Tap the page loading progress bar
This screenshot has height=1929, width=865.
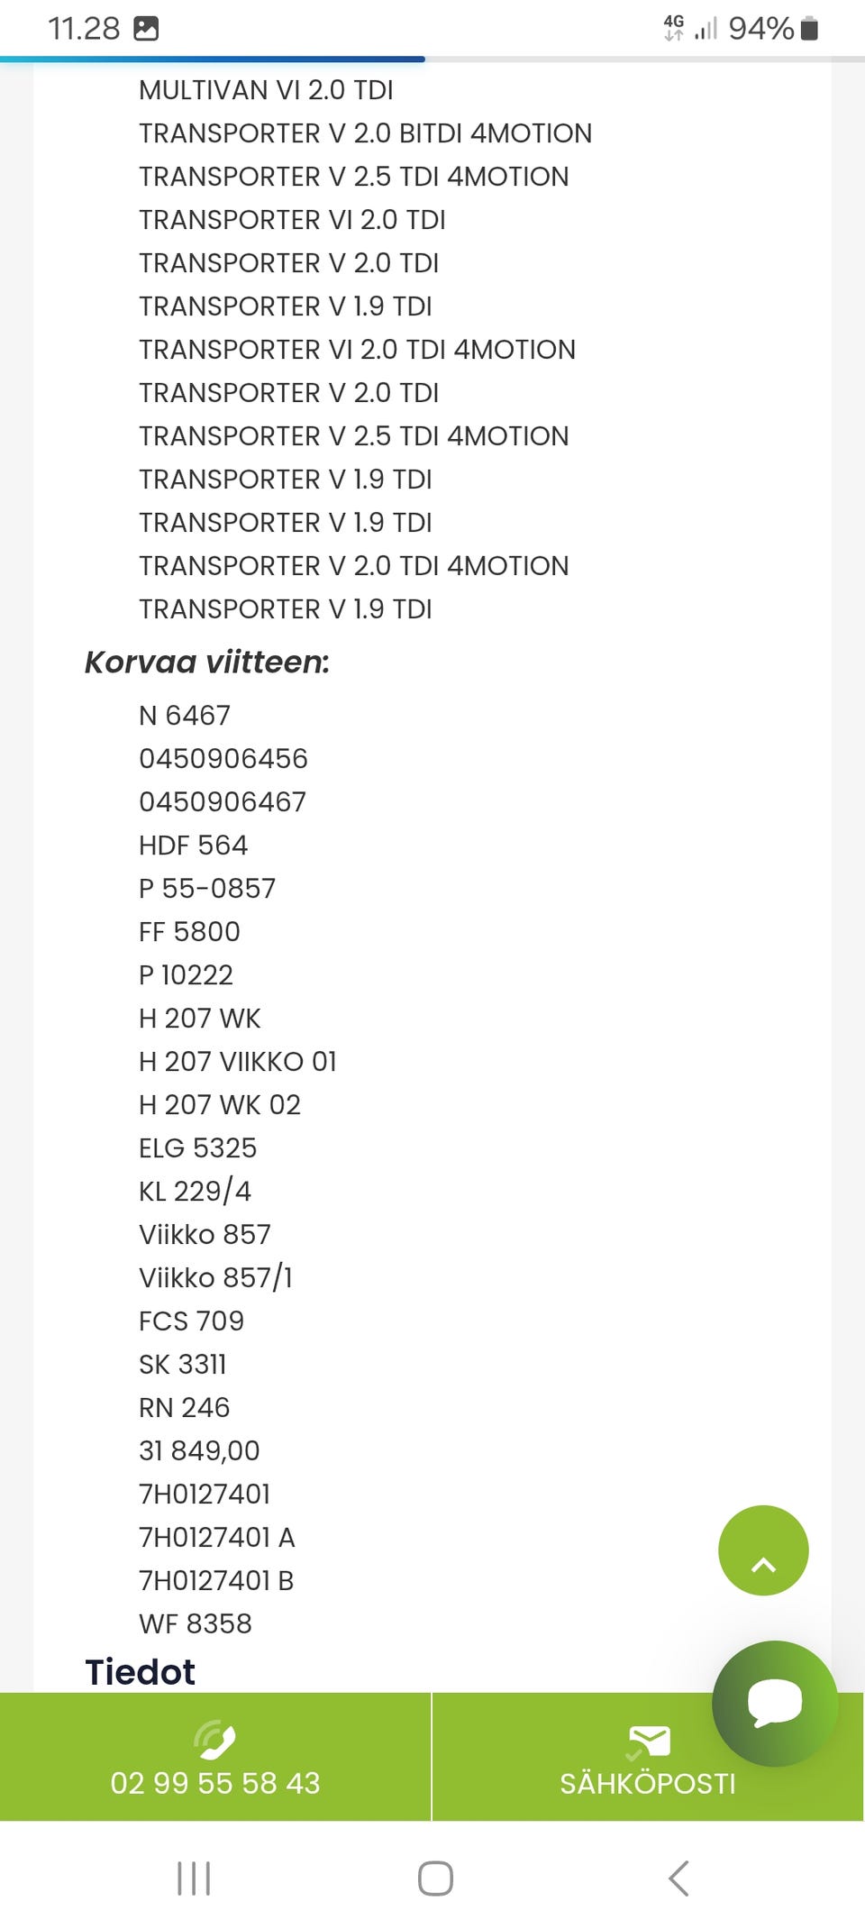pyautogui.click(x=213, y=59)
